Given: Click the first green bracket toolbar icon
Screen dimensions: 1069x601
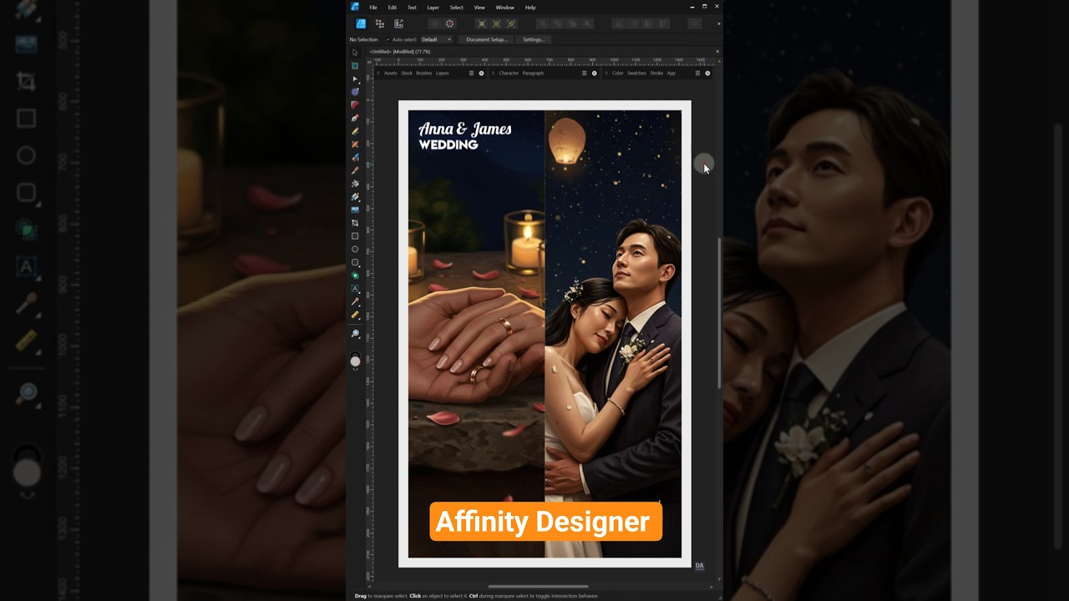Looking at the screenshot, I should coord(482,23).
